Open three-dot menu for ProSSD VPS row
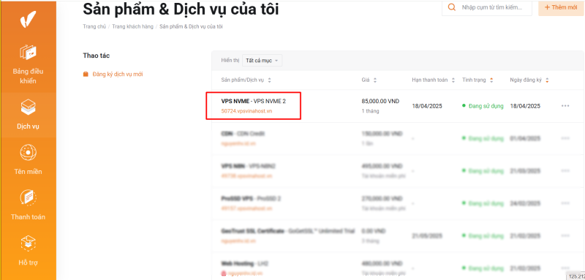Screen dimensions: 585x280 (565, 203)
